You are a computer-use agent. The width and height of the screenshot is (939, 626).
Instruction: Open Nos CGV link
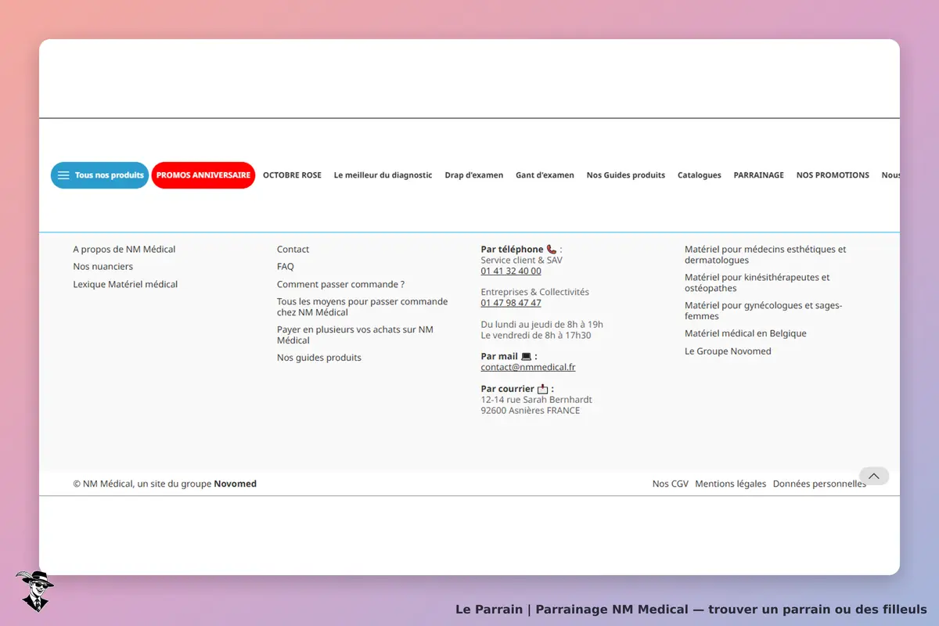[671, 484]
